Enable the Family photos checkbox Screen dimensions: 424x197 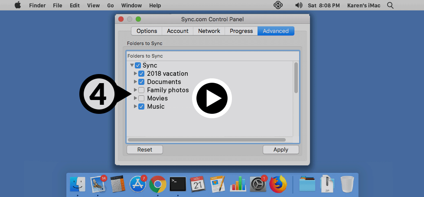pos(141,90)
